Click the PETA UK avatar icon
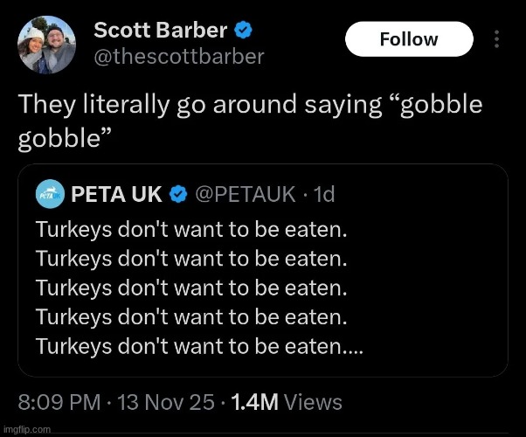Viewport: 526px width, 437px height. [48, 196]
